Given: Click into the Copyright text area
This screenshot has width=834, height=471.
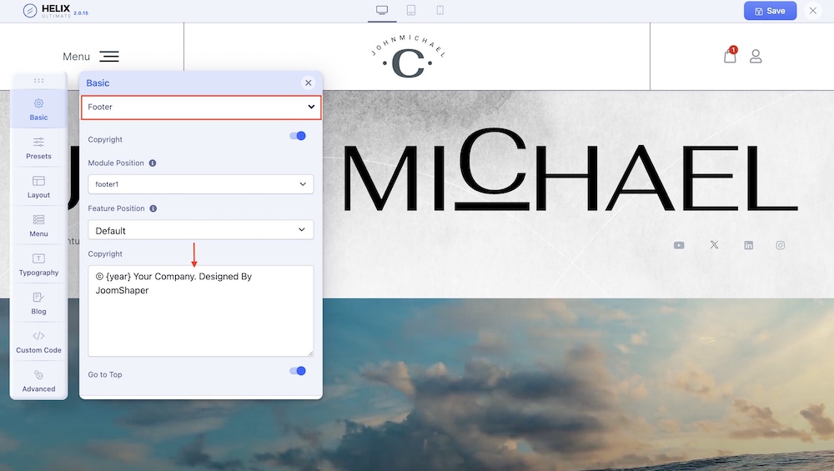Looking at the screenshot, I should [201, 311].
